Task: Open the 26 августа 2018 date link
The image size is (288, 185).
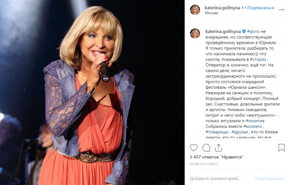Action: pyautogui.click(x=204, y=164)
